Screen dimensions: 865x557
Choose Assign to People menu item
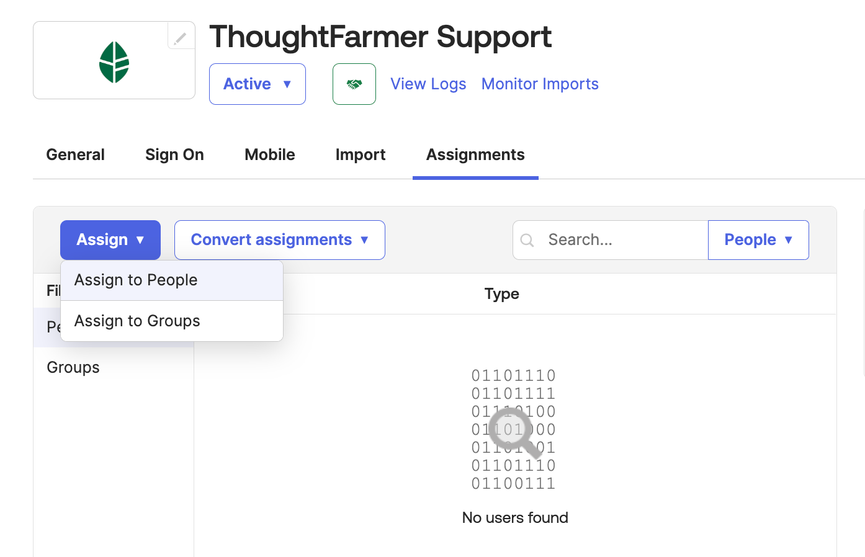[172, 280]
